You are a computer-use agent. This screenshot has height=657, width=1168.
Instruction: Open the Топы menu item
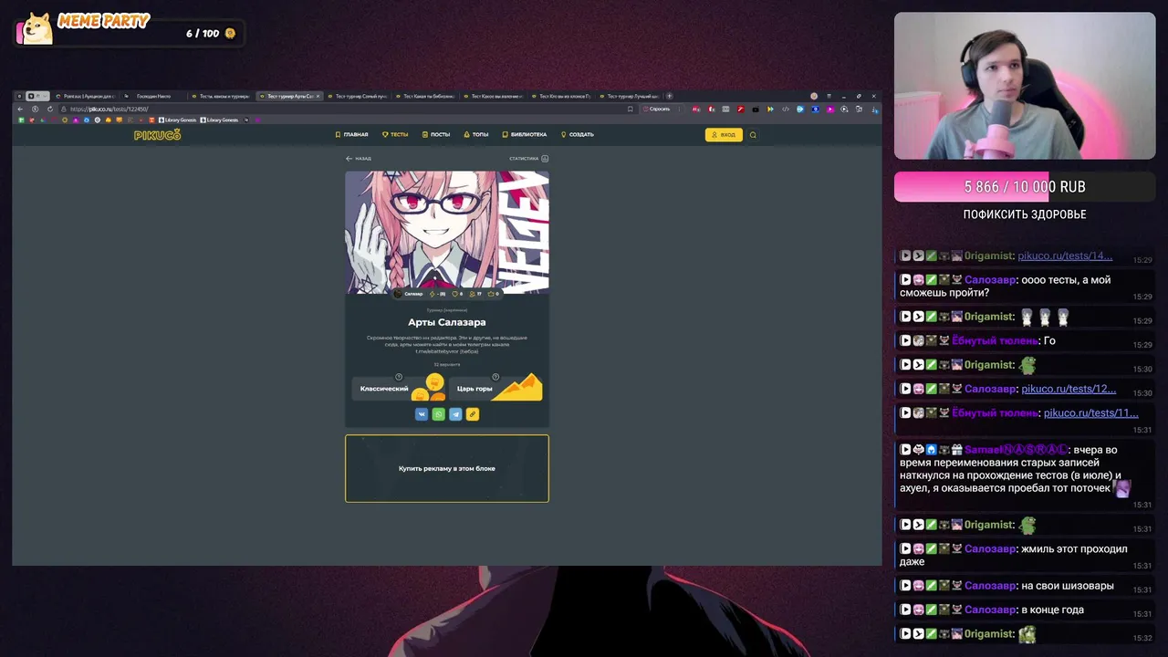(x=476, y=134)
